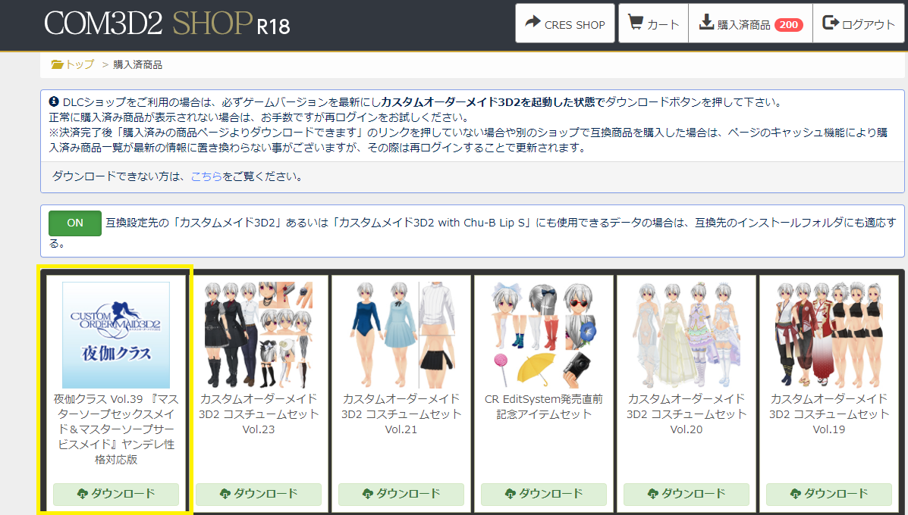
Task: Download コスチュームセット Vol.23
Action: (x=258, y=495)
